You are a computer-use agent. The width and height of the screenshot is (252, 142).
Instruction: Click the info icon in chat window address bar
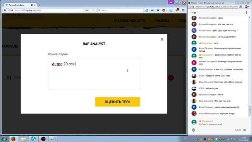(191, 7)
